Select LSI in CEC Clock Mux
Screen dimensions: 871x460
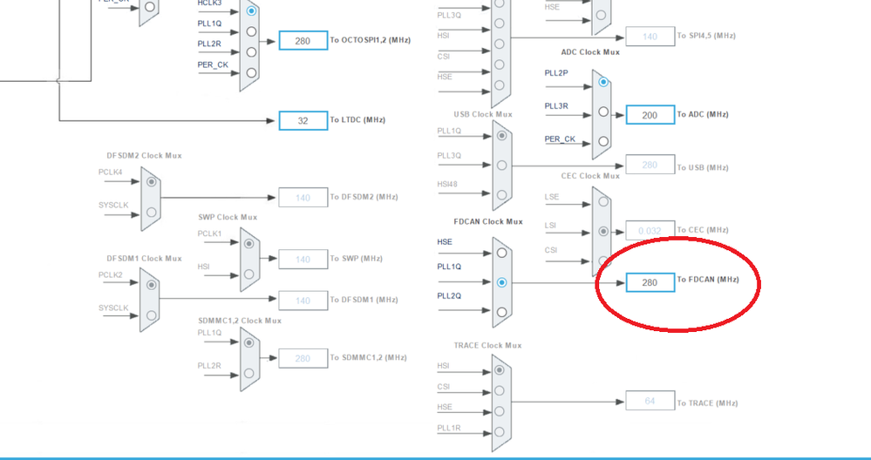604,232
